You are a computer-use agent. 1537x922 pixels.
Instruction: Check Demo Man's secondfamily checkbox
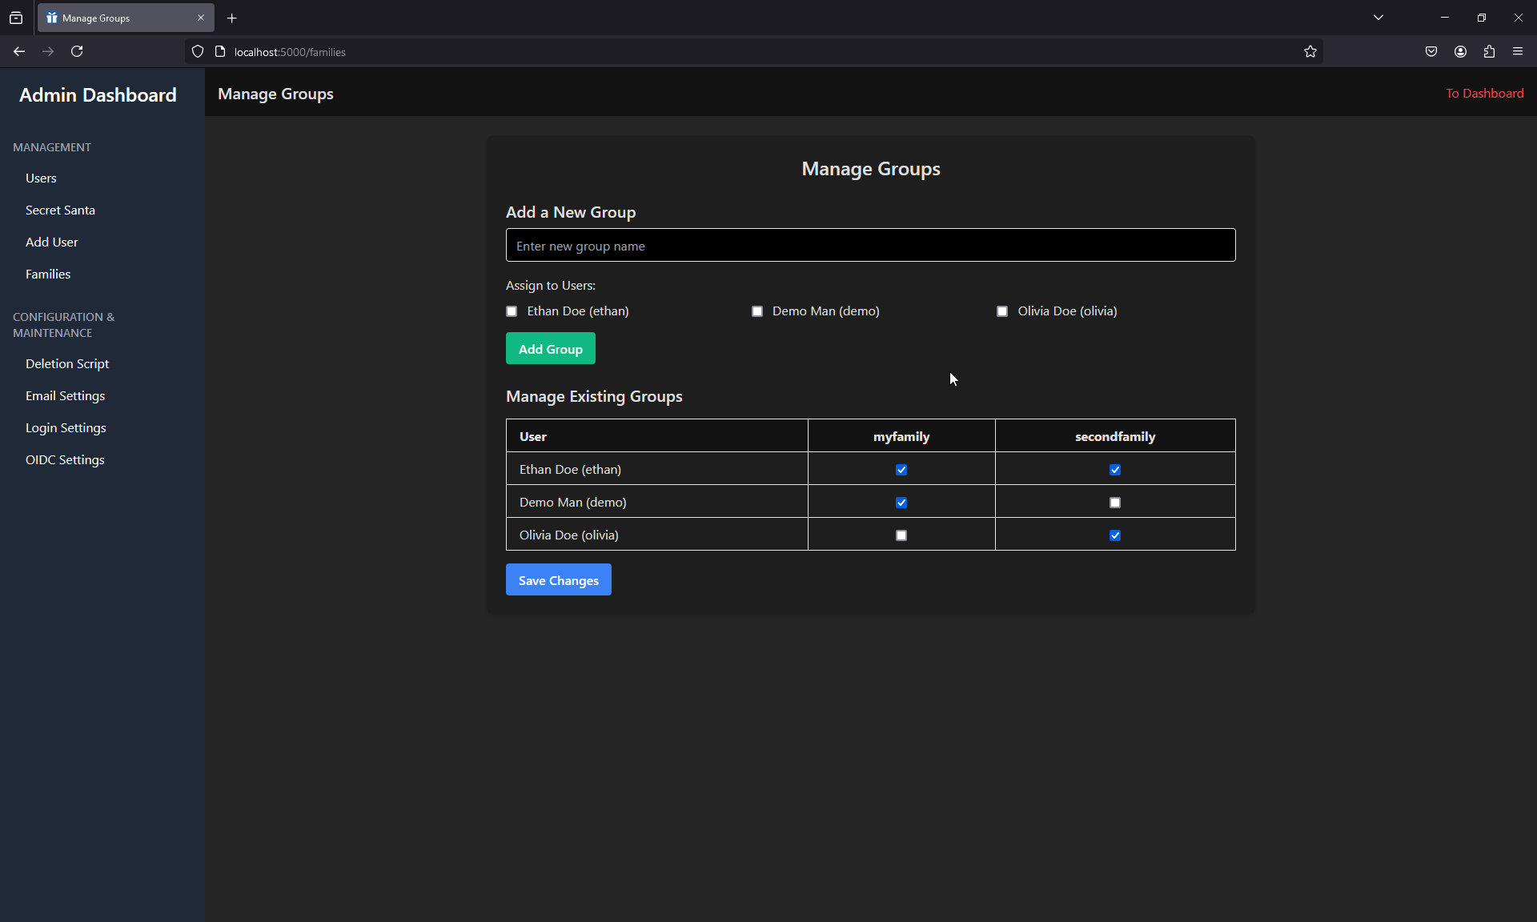(x=1115, y=503)
